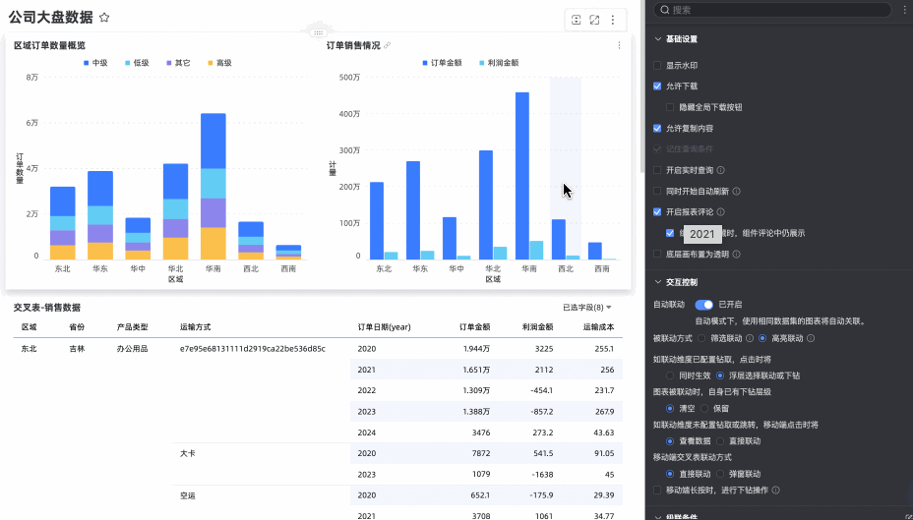Enable 同时开始自动刷新 checkbox
The image size is (913, 520).
657,192
